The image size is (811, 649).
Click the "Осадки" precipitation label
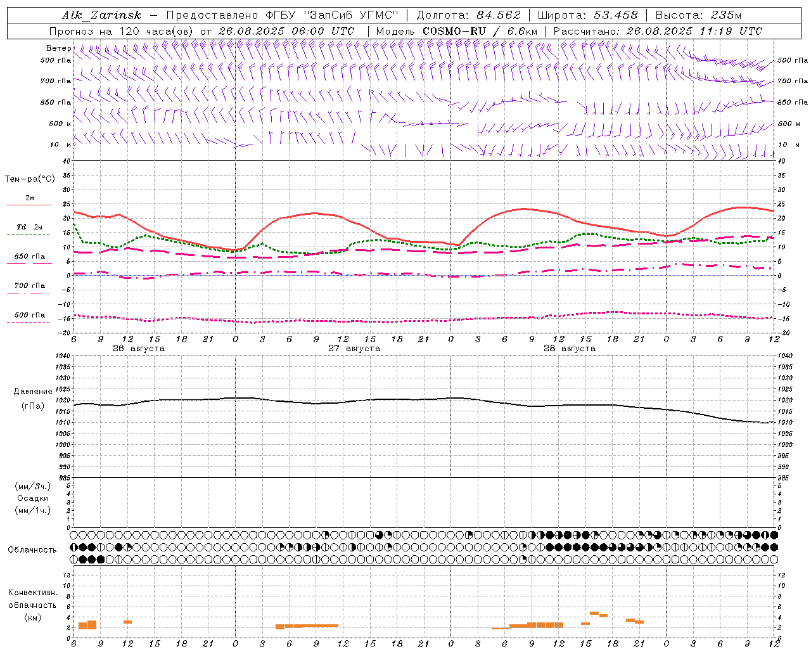(33, 498)
